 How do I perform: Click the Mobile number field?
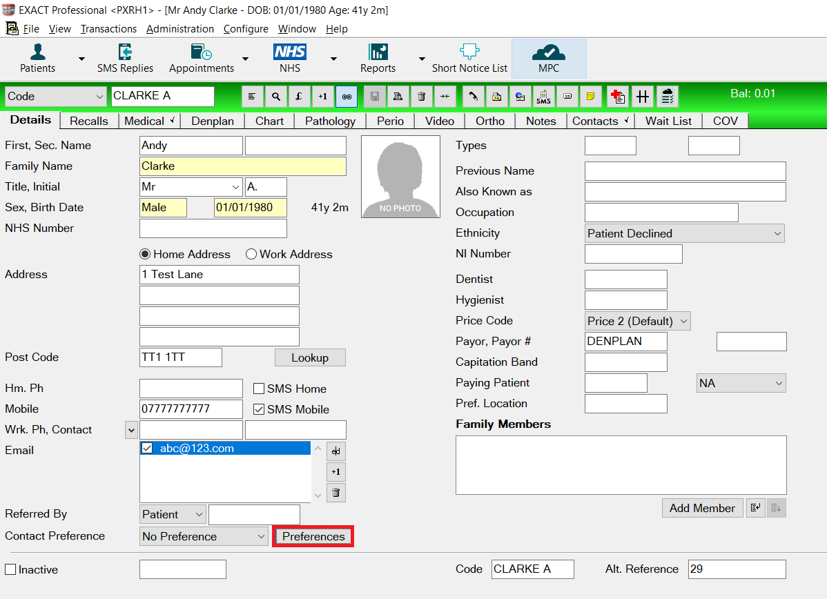click(x=191, y=409)
